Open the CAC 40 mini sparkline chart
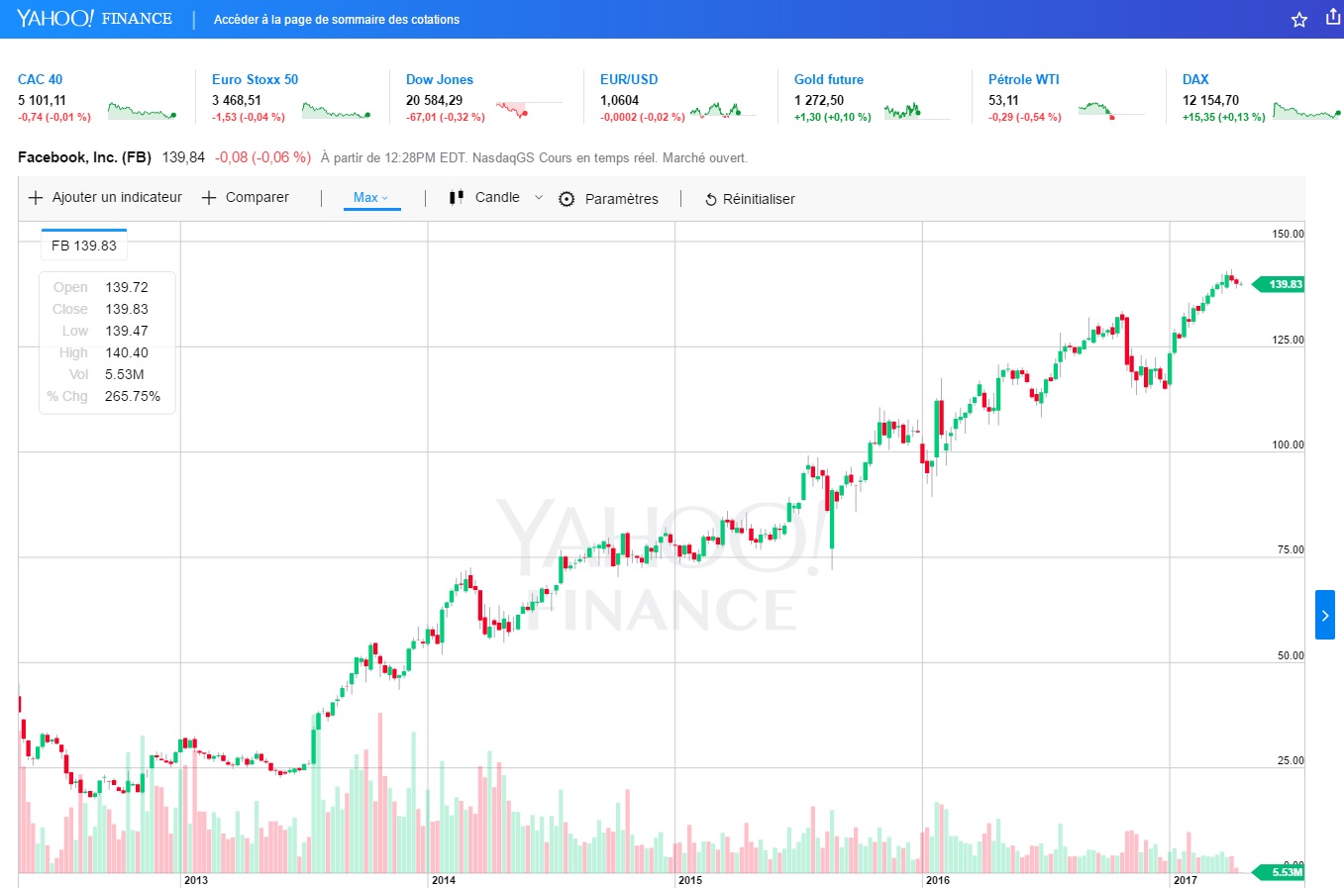1344x888 pixels. (143, 110)
